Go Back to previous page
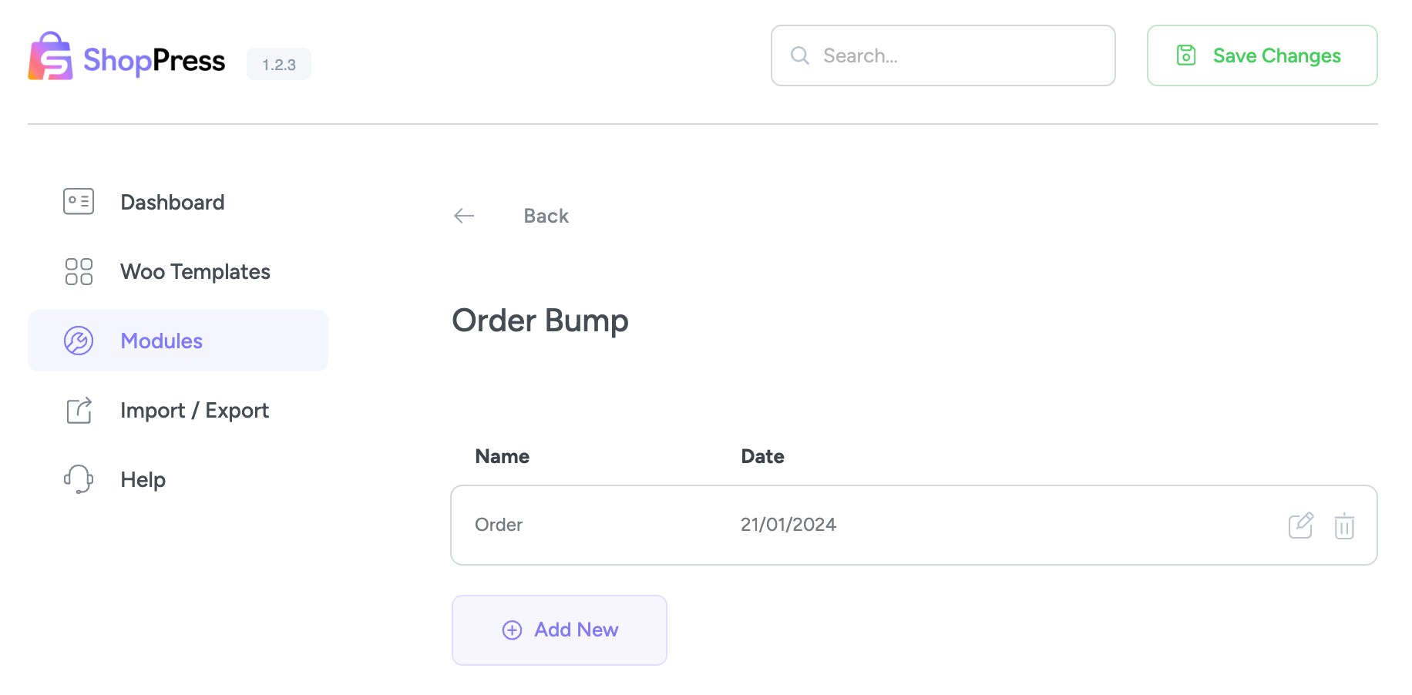The image size is (1412, 695). [546, 217]
